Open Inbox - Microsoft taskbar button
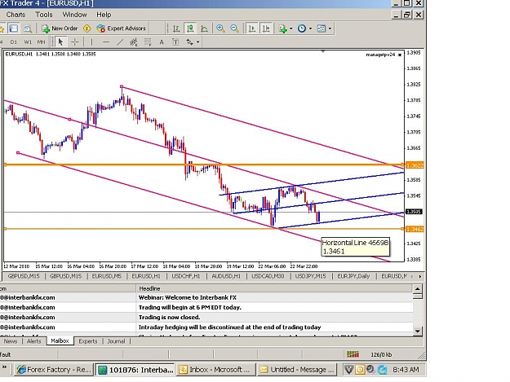The height and width of the screenshot is (382, 510). click(215, 370)
